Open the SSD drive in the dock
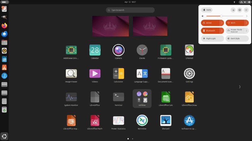Image resolution: width=252 pixels, height=141 pixels. pos(4,101)
